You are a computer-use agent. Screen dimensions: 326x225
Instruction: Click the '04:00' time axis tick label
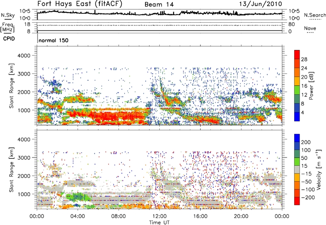click(77, 216)
